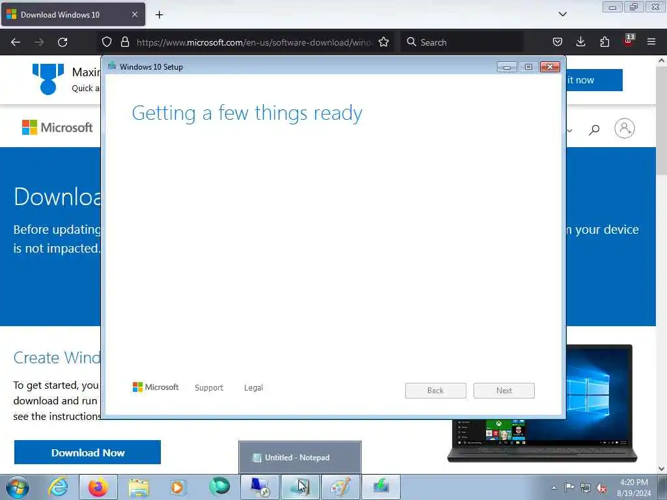Open the Firefox extensions puzzle icon
The height and width of the screenshot is (500, 667).
pos(604,42)
